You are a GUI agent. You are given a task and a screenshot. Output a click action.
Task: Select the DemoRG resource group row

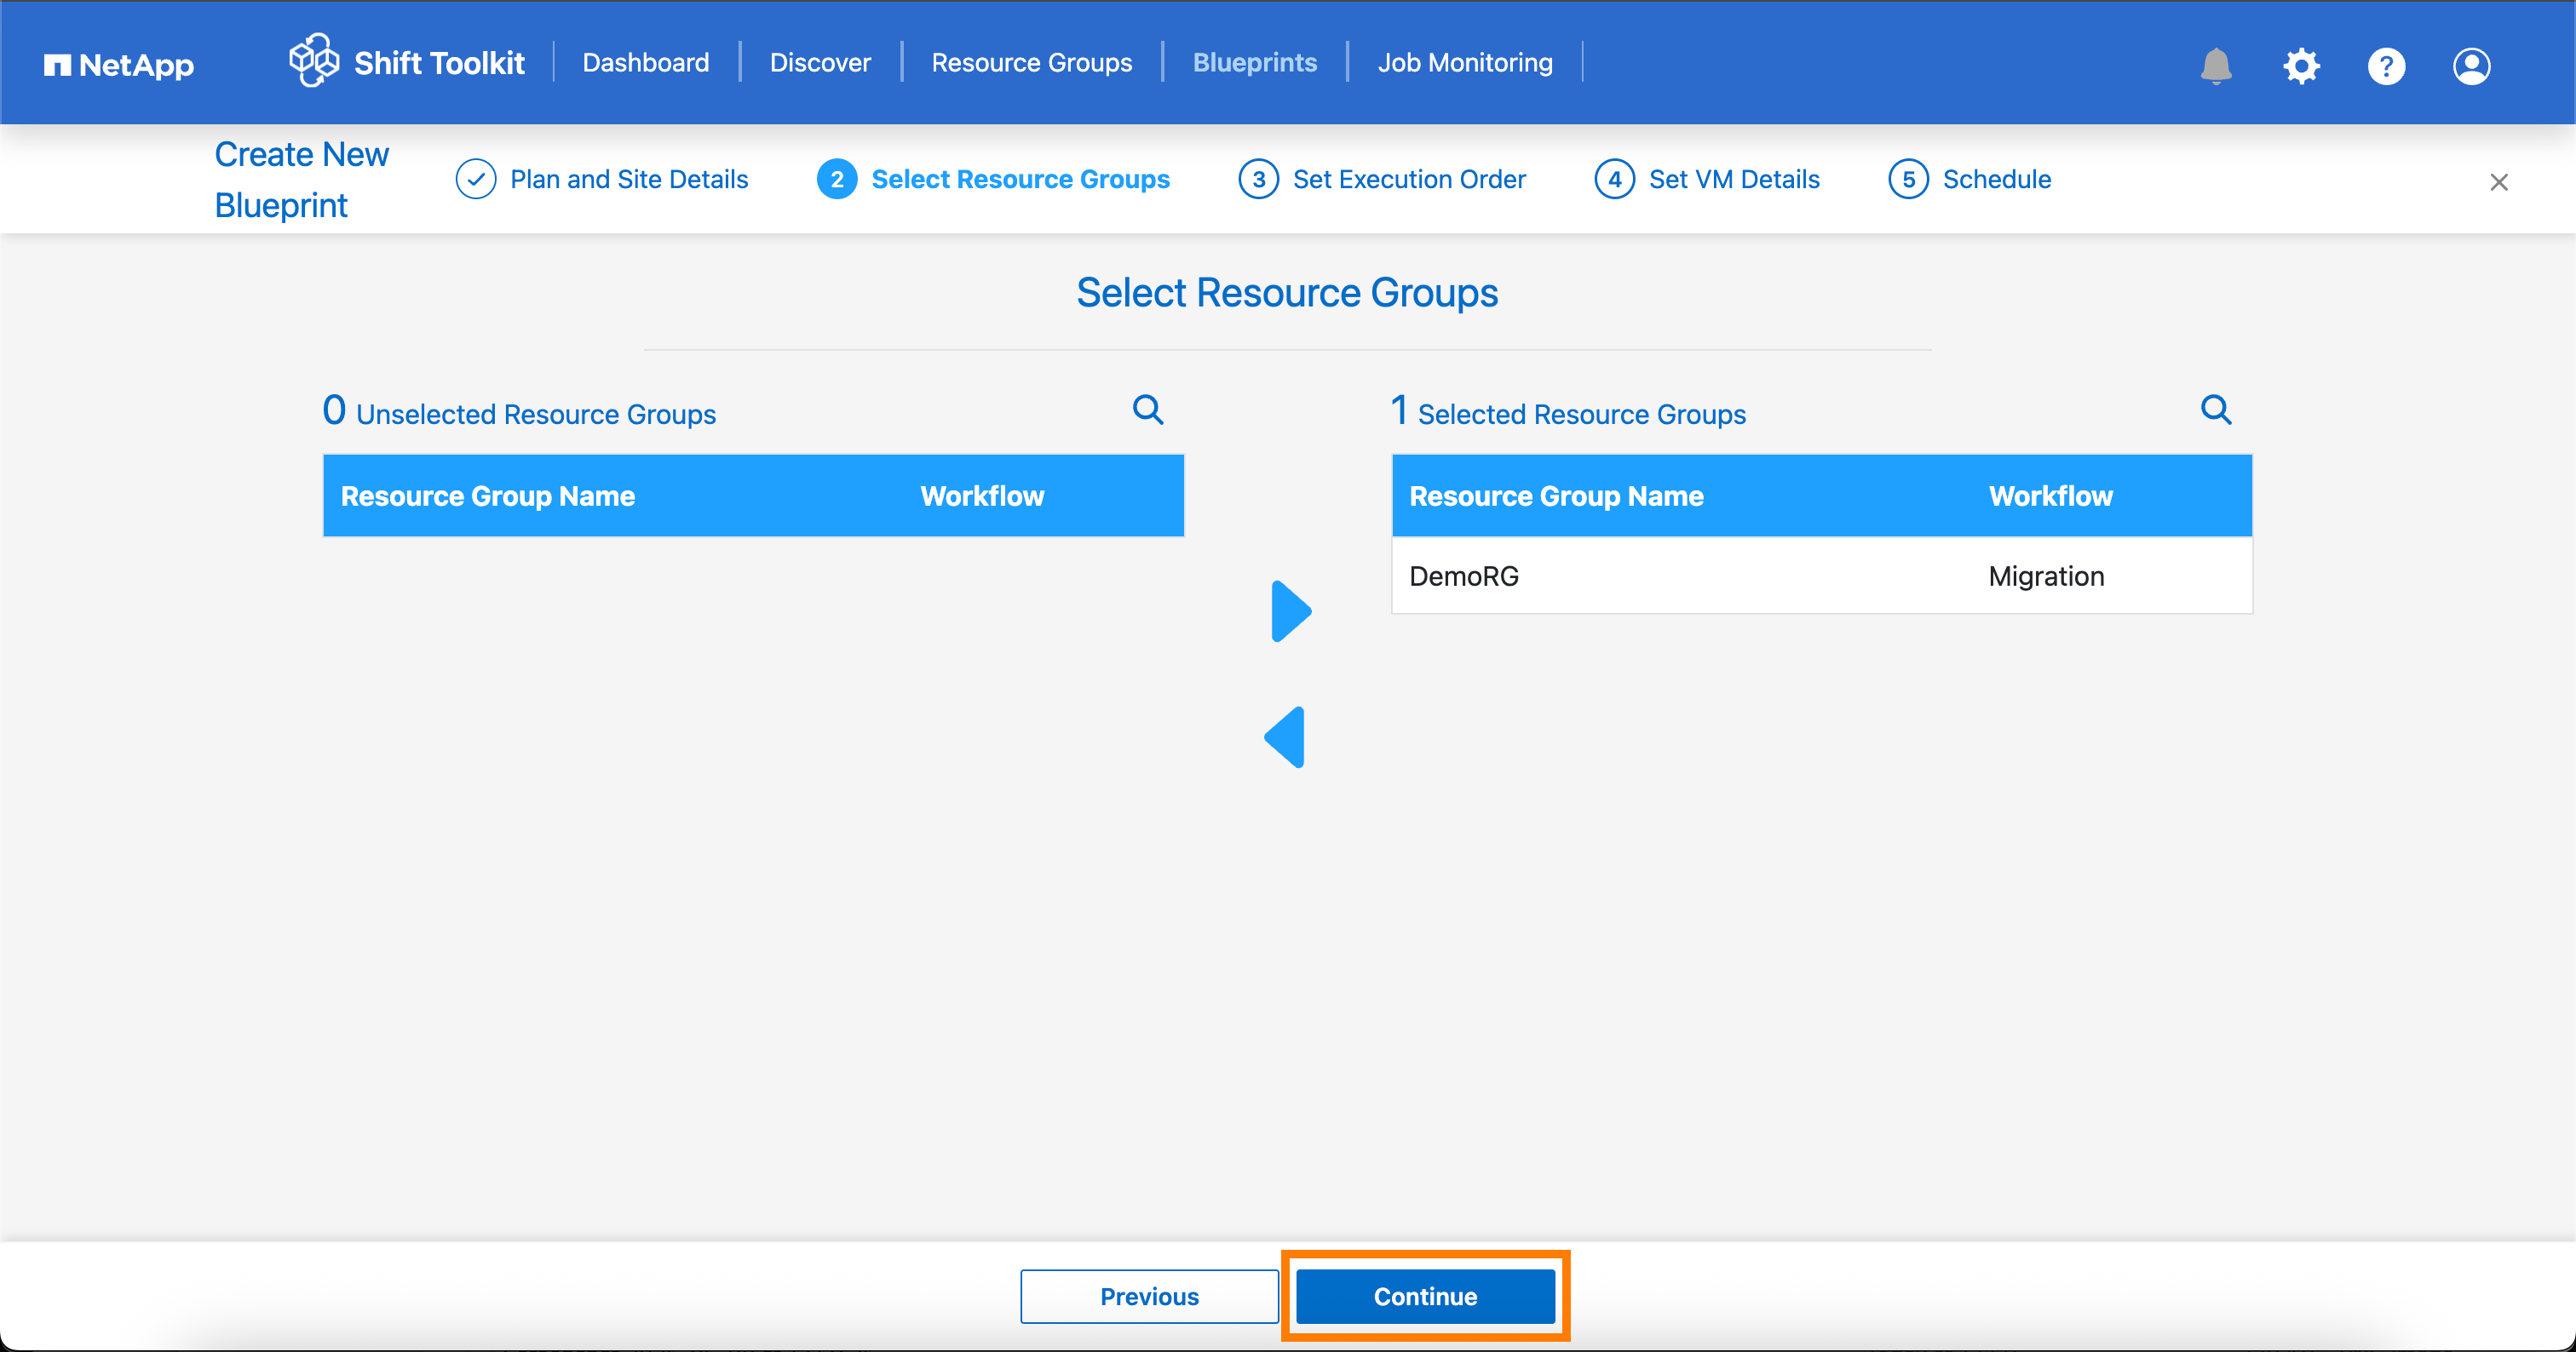point(1821,576)
